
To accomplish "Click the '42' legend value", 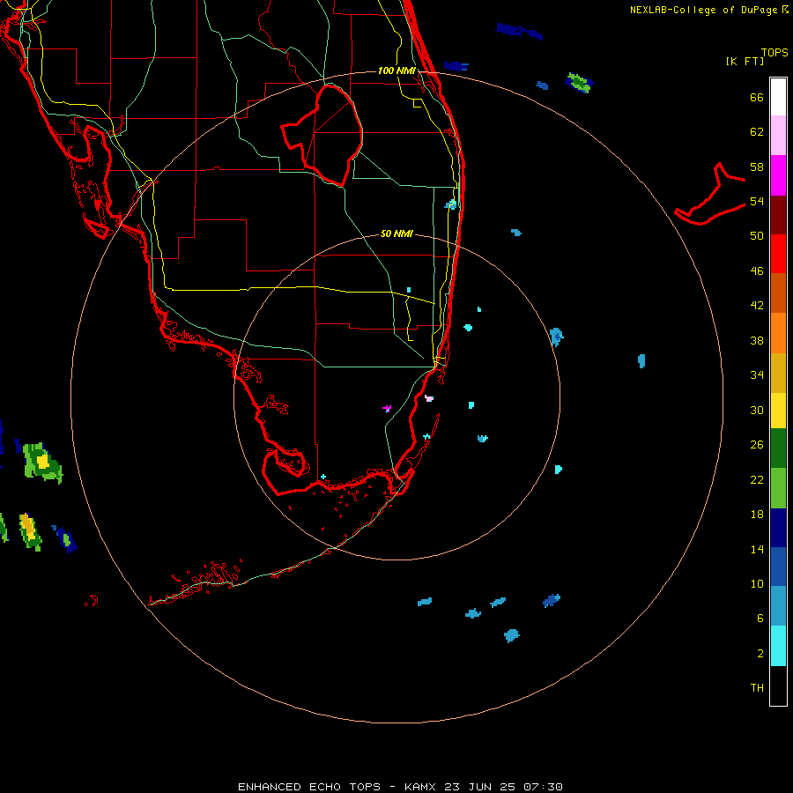I will click(x=757, y=306).
